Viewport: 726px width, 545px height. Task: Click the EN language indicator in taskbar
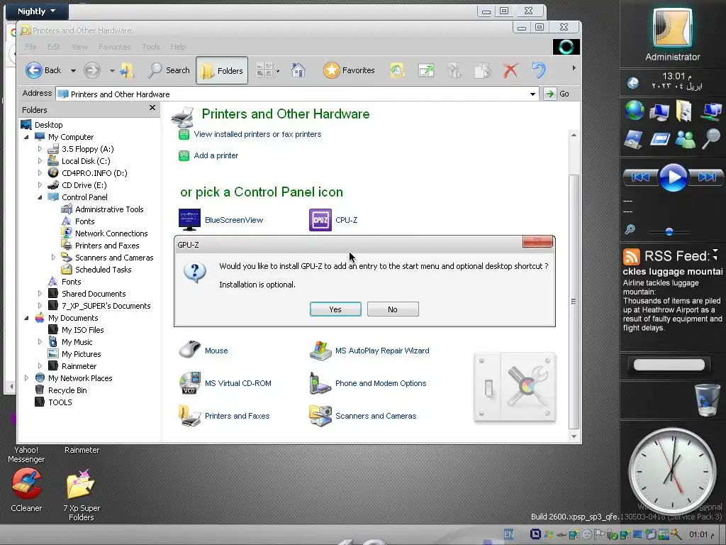[x=508, y=534]
